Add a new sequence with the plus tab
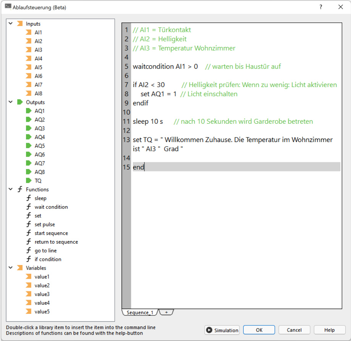The image size is (351, 341). [x=167, y=312]
